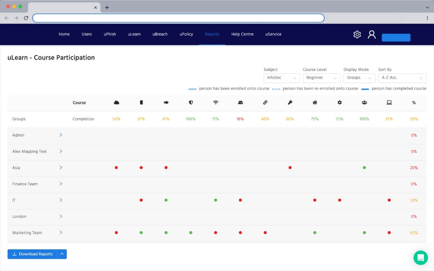Image resolution: width=434 pixels, height=271 pixels.
Task: Expand the Marketing Team group row
Action: pos(61,232)
